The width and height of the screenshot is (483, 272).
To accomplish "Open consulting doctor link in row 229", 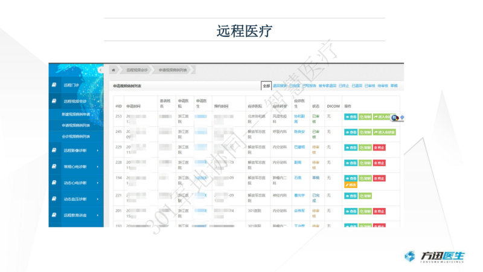I will coord(299,147).
